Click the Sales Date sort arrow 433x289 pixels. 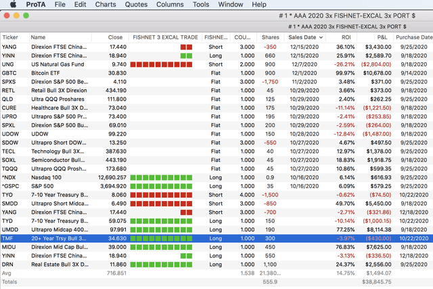(321, 37)
